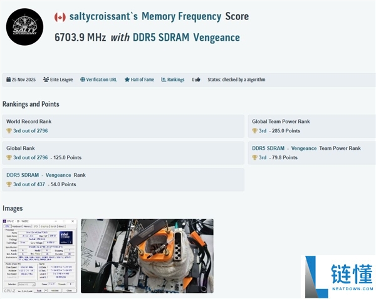Image resolution: width=376 pixels, height=299 pixels.
Task: Open the CPU-Z screenshot thumbnail
Action: 40,256
